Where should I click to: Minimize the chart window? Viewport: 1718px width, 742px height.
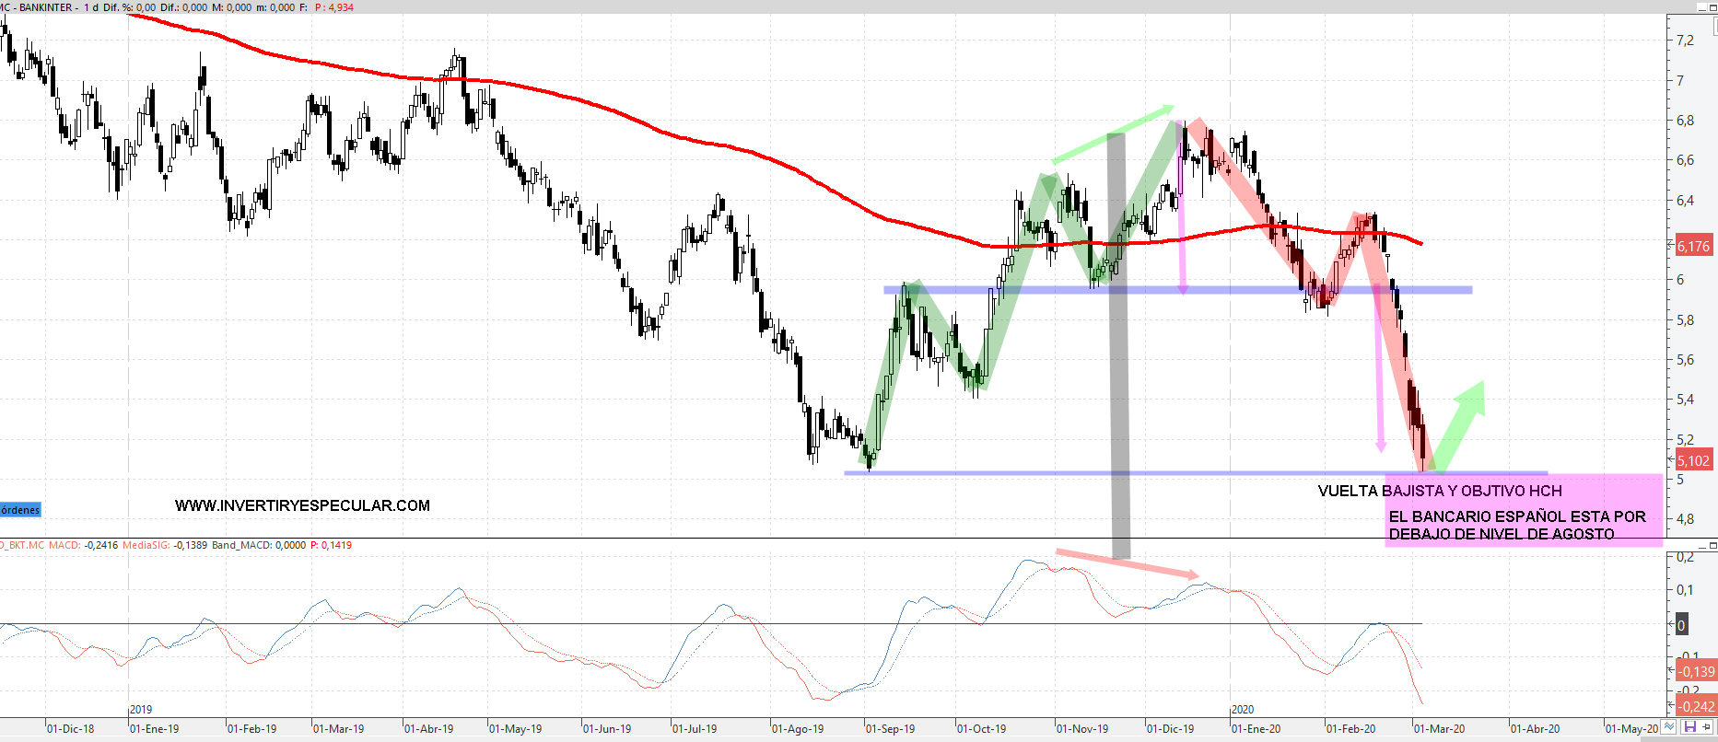(x=1702, y=6)
